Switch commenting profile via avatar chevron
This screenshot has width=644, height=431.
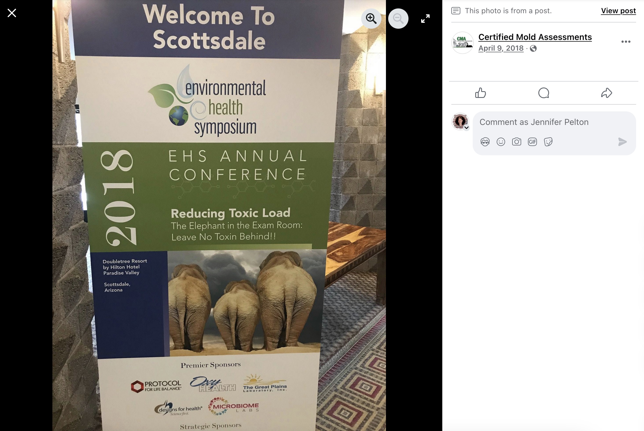[467, 128]
